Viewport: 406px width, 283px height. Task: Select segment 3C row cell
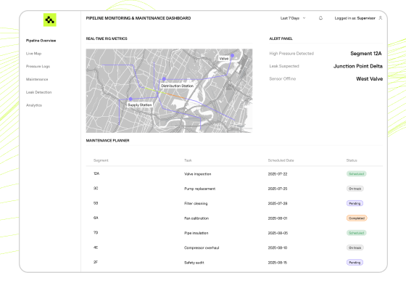pyautogui.click(x=96, y=189)
